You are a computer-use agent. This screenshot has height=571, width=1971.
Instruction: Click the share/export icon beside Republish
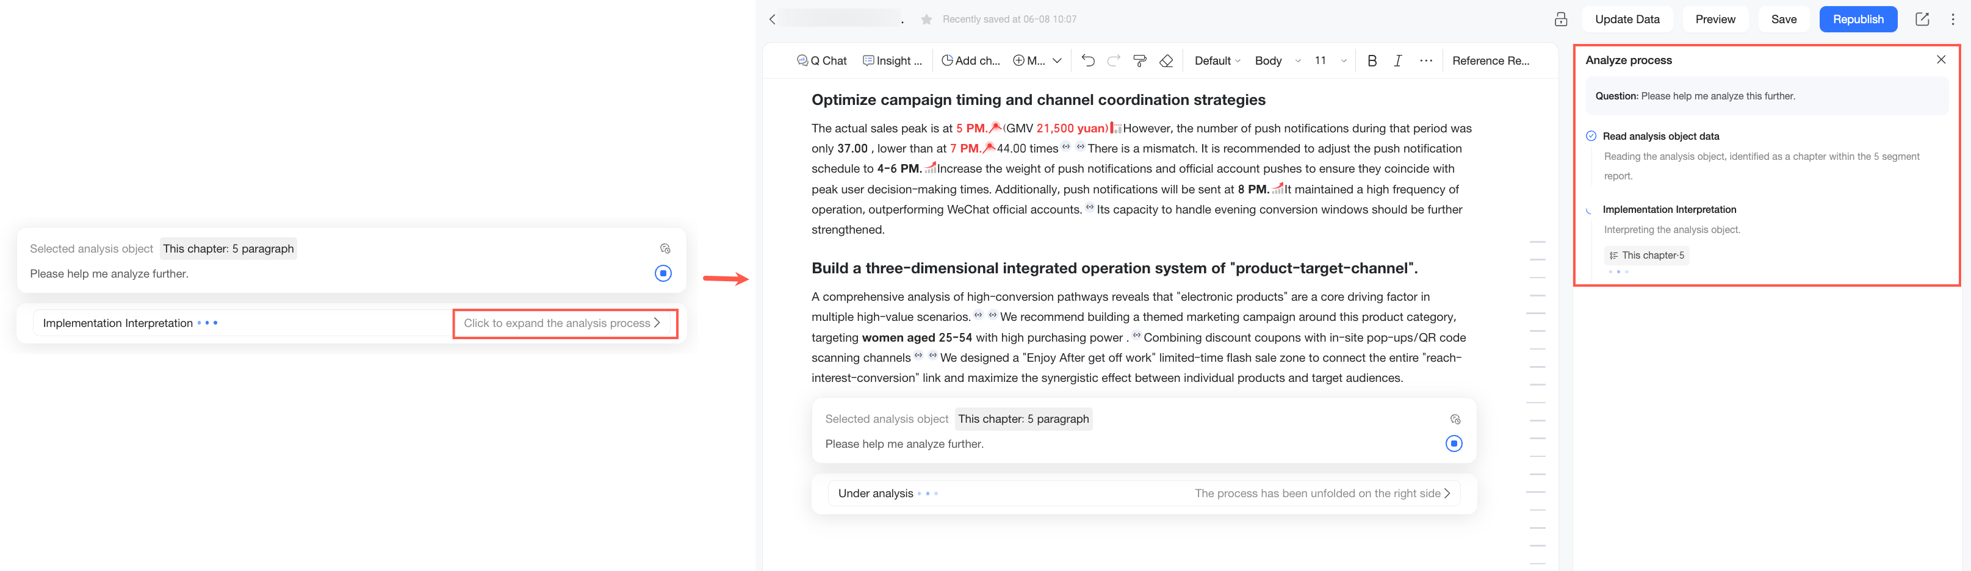click(1921, 19)
